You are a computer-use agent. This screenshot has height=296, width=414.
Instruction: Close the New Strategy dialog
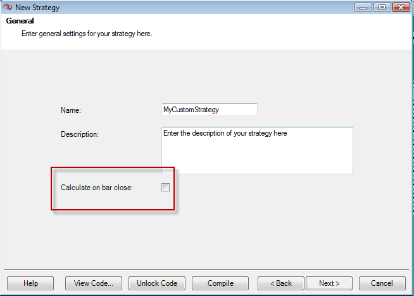(401, 7)
